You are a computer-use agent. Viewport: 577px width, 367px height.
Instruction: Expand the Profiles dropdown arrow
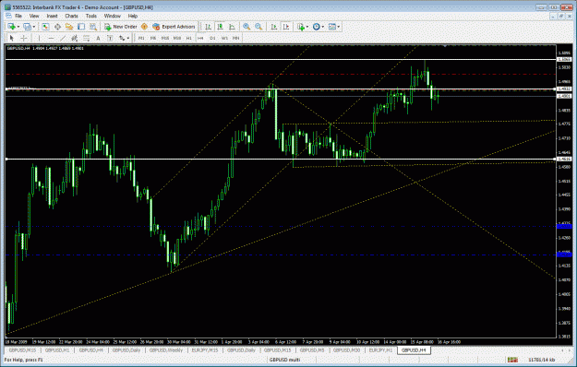point(34,27)
